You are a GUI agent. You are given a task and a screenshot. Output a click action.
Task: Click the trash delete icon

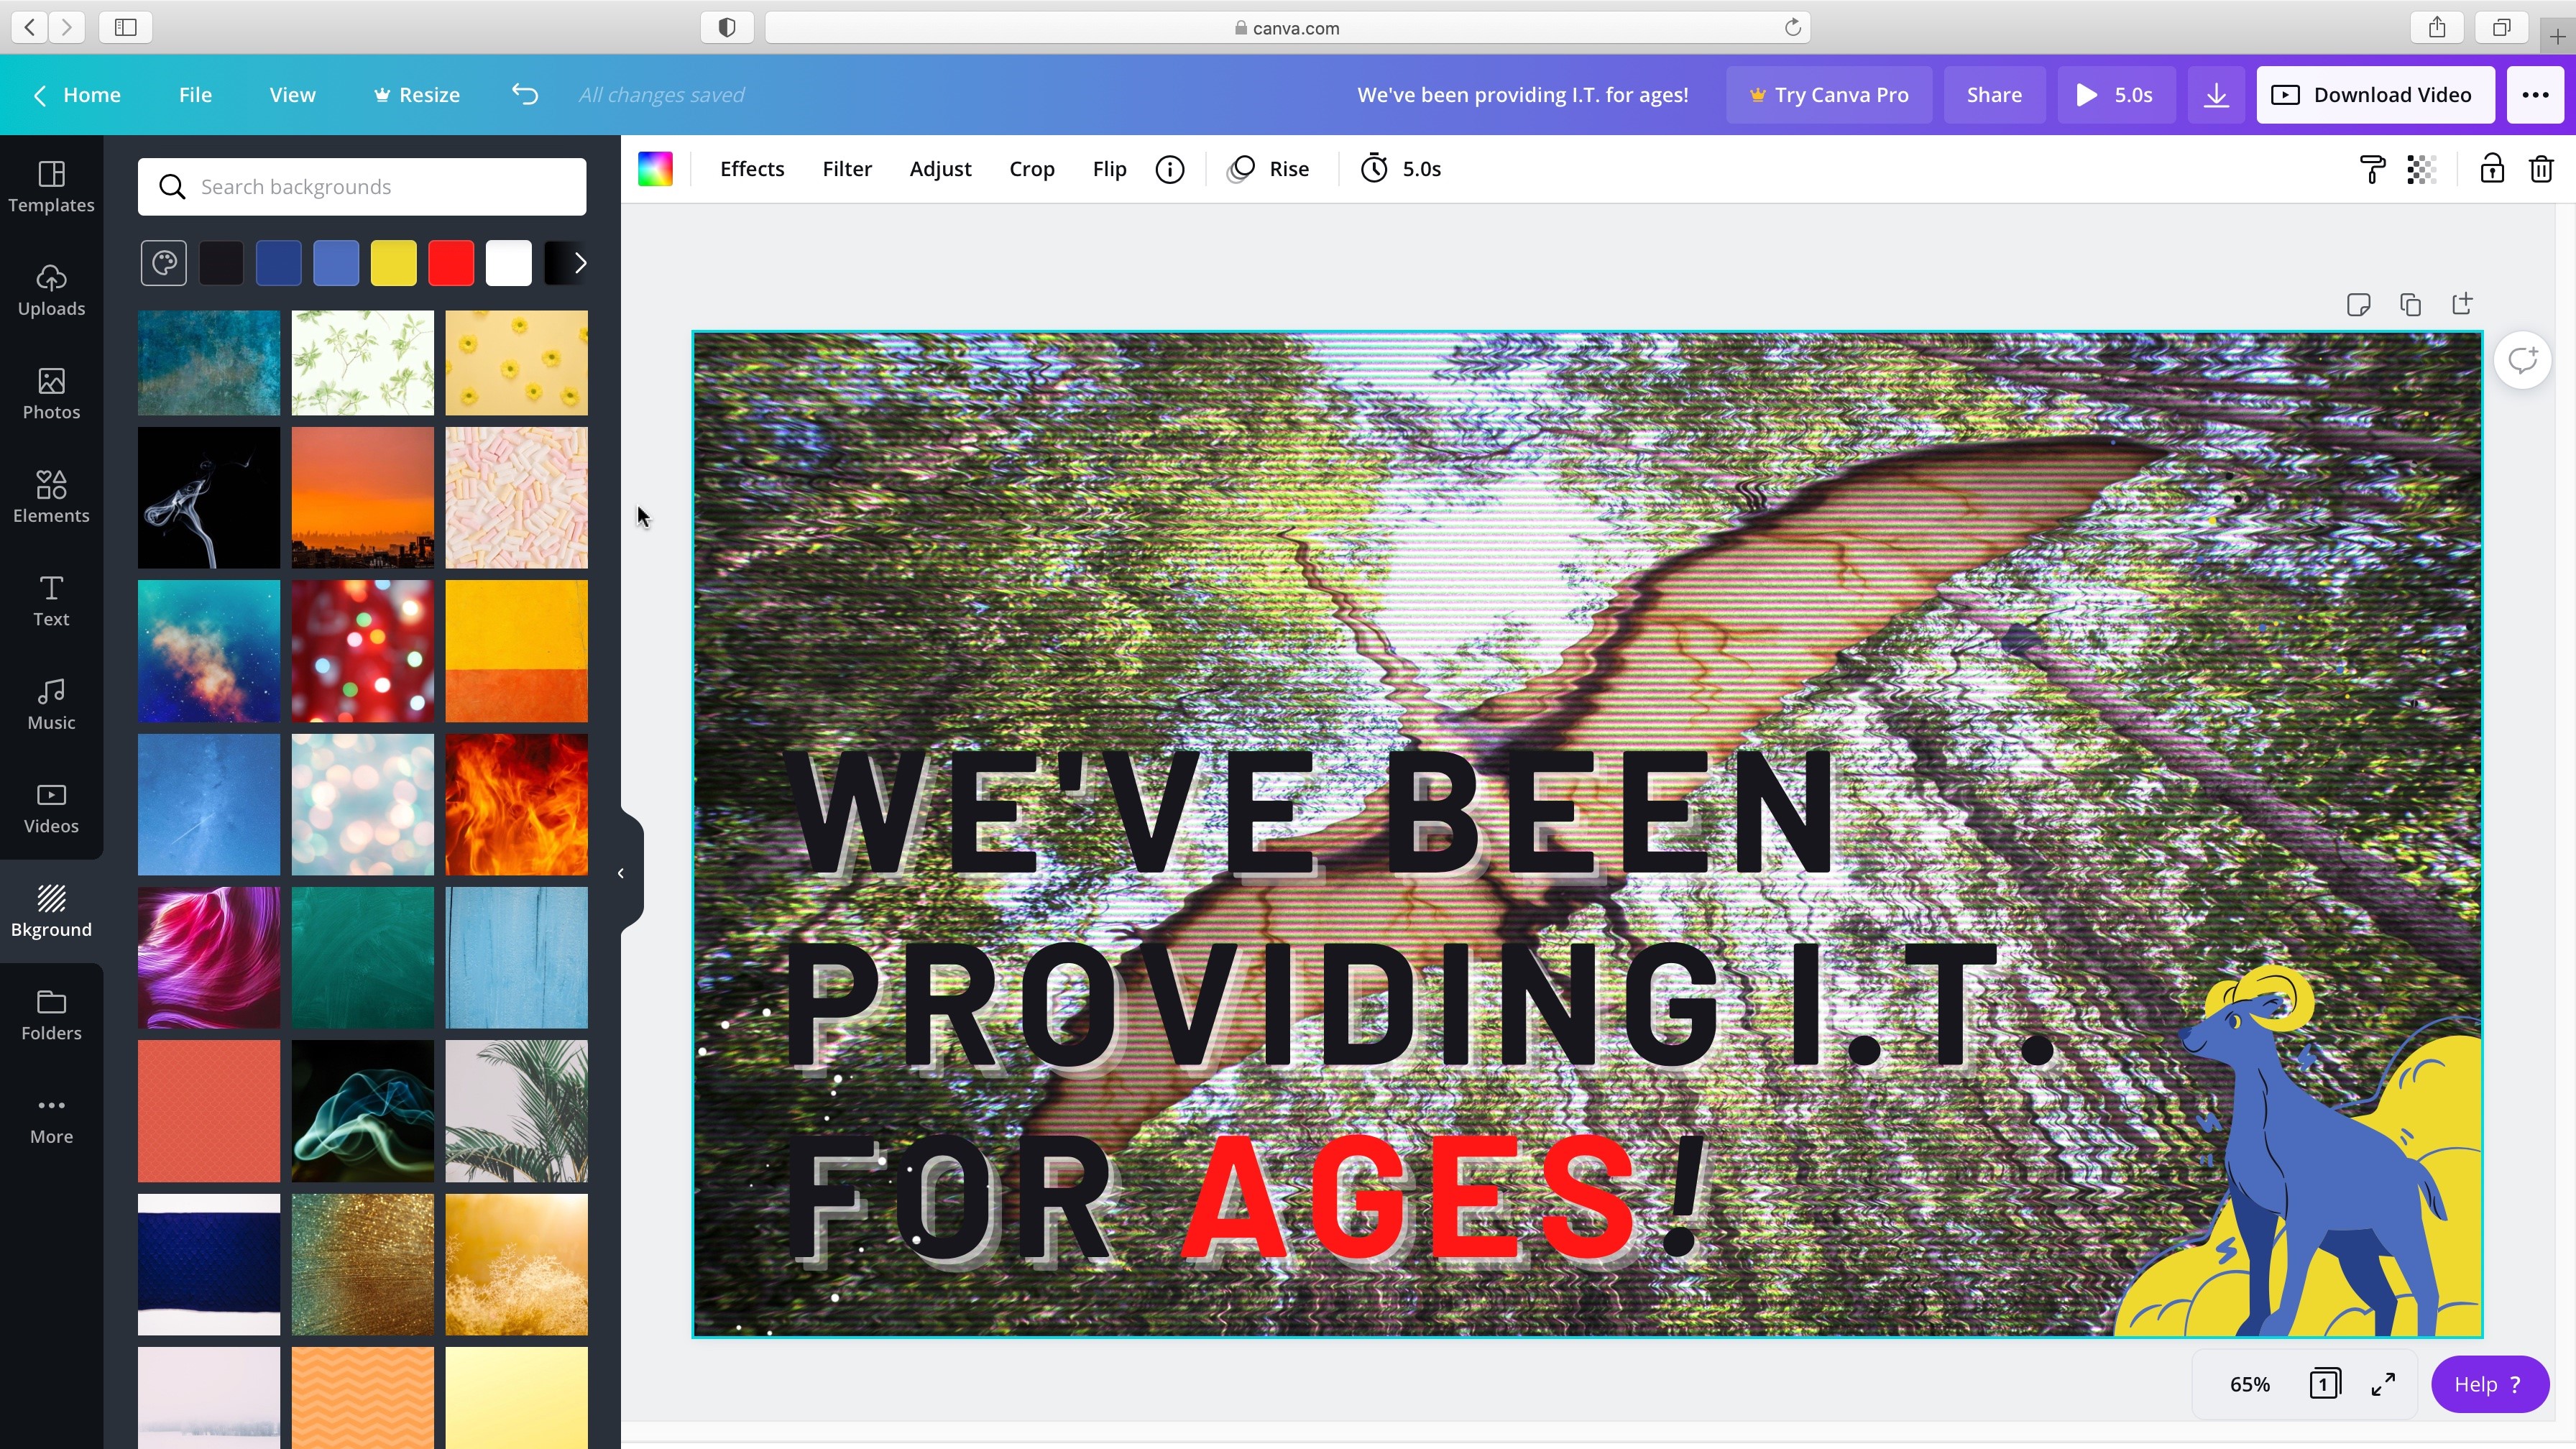tap(2540, 169)
